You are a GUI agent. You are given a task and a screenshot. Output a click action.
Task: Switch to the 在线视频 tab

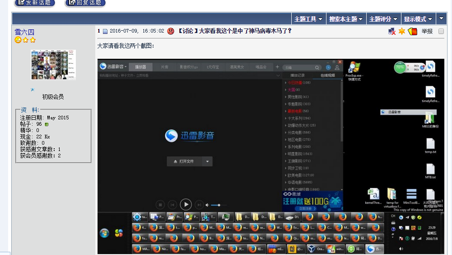click(x=328, y=76)
